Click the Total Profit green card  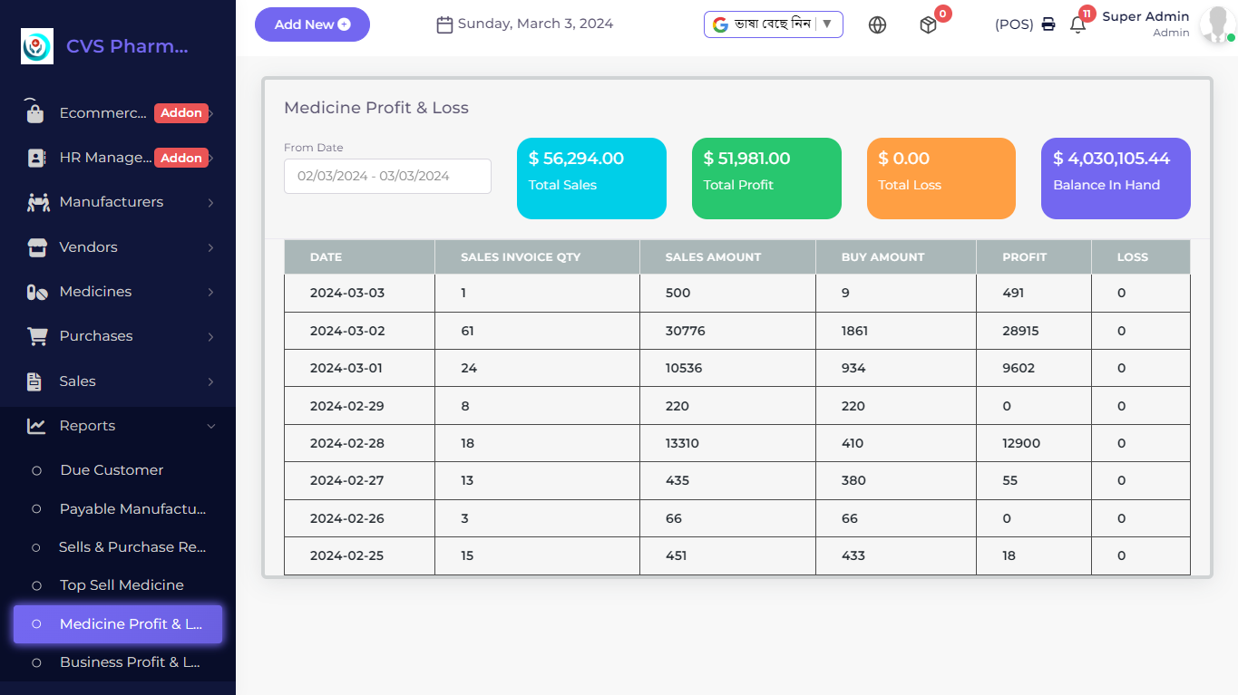(765, 178)
